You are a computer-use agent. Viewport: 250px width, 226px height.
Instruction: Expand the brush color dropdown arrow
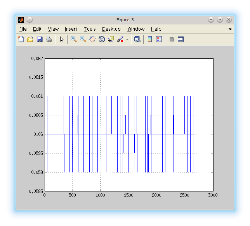tap(127, 40)
